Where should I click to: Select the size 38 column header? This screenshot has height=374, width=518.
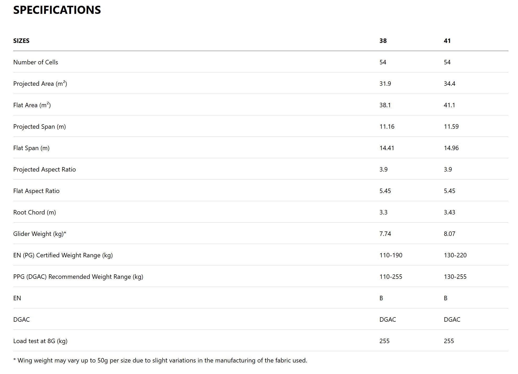(383, 41)
